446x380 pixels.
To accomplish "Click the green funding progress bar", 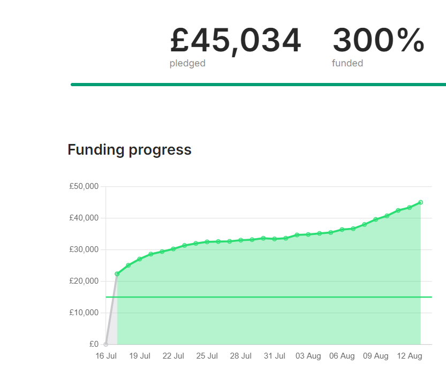I will coord(258,85).
